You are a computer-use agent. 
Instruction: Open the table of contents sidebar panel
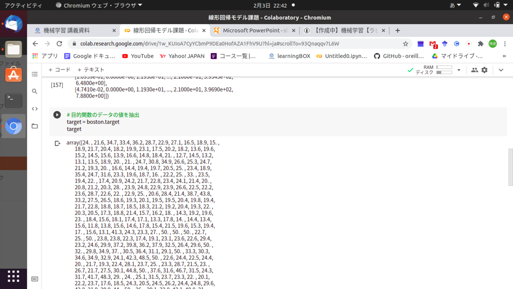35,74
